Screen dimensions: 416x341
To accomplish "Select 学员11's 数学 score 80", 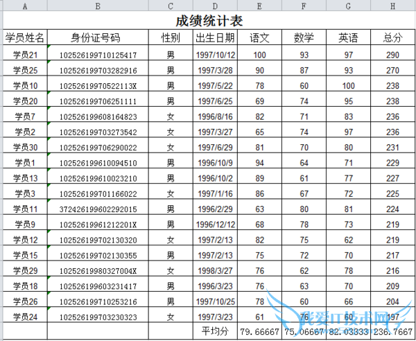I will pyautogui.click(x=304, y=207).
